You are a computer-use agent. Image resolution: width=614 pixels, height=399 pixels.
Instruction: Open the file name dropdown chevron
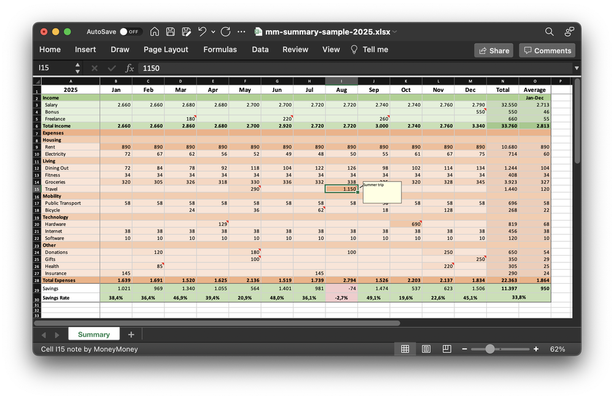395,32
